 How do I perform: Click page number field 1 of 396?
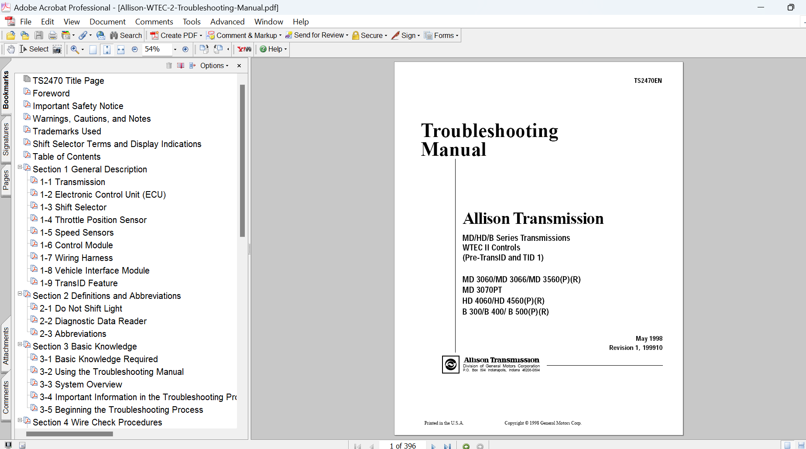(402, 446)
